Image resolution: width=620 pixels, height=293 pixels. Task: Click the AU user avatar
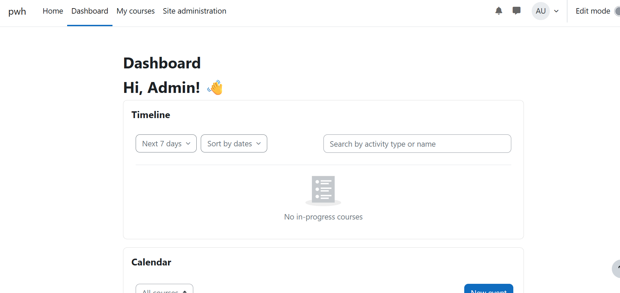point(541,11)
